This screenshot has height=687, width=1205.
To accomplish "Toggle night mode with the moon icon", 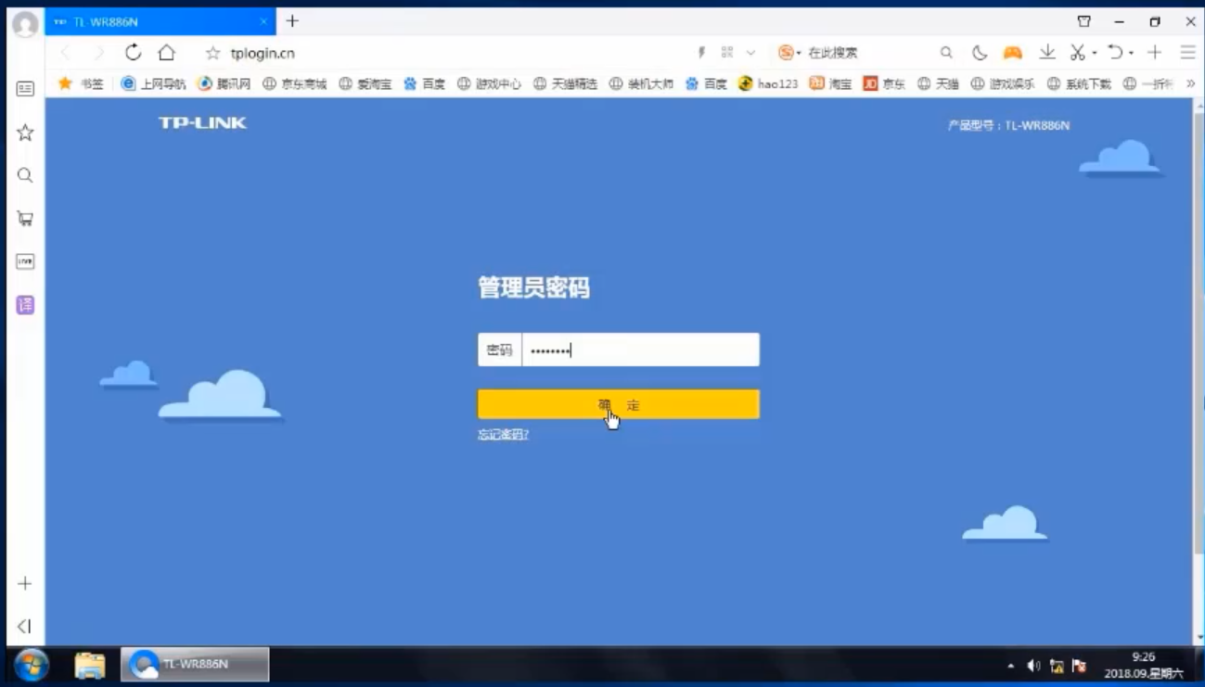I will [980, 53].
